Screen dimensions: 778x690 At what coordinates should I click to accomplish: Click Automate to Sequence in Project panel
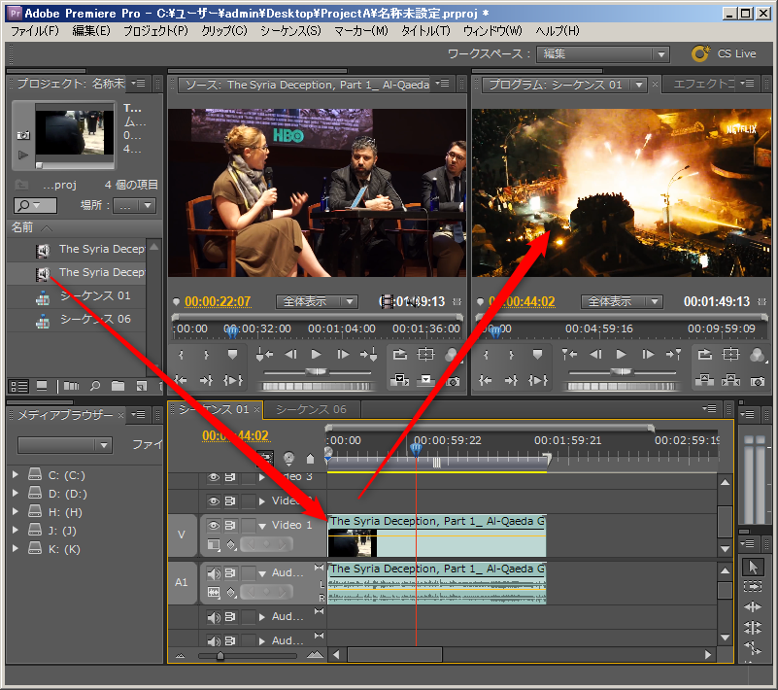coord(71,386)
